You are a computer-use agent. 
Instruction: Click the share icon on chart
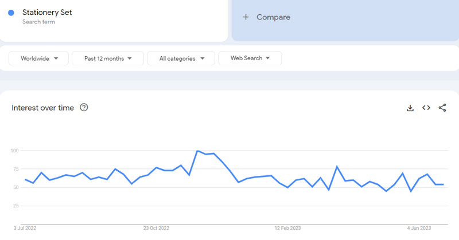(442, 108)
